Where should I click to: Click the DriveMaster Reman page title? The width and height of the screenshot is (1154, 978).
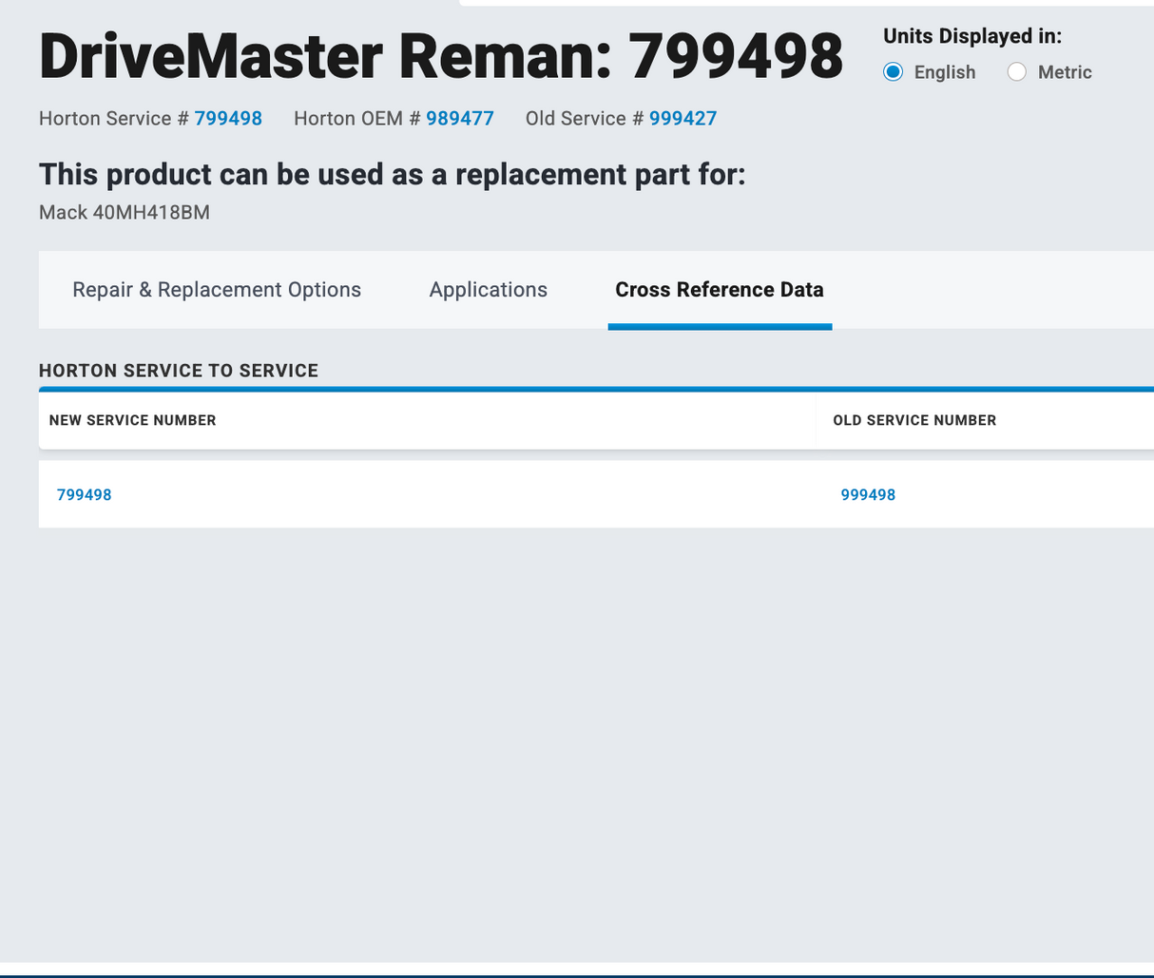coord(440,57)
